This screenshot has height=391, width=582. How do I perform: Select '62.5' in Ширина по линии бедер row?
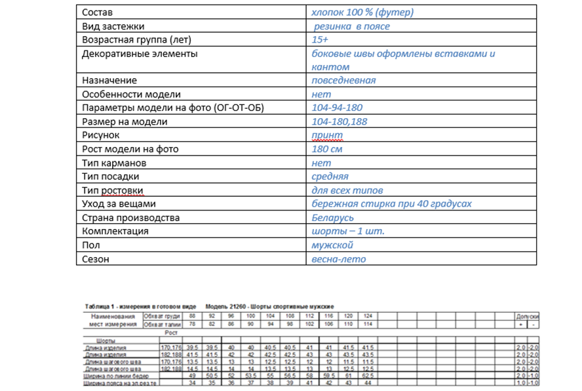click(368, 376)
